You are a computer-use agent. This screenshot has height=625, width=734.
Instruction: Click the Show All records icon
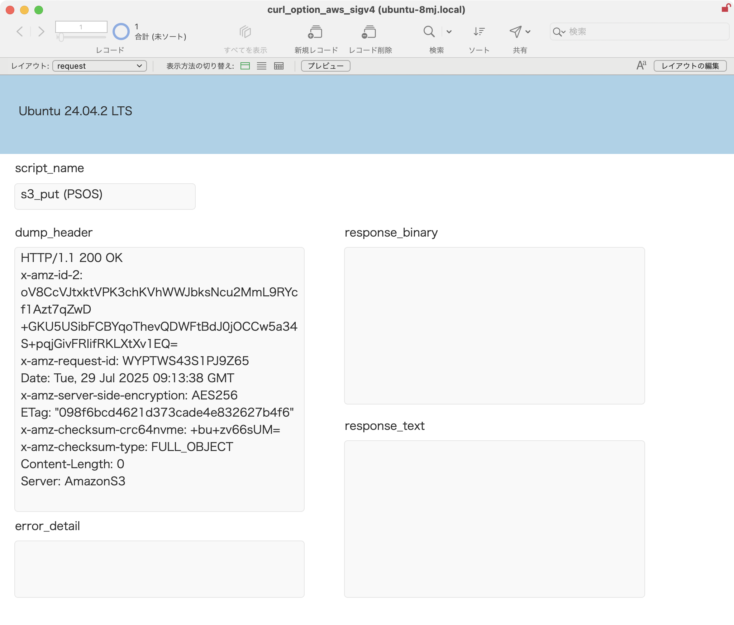(245, 32)
